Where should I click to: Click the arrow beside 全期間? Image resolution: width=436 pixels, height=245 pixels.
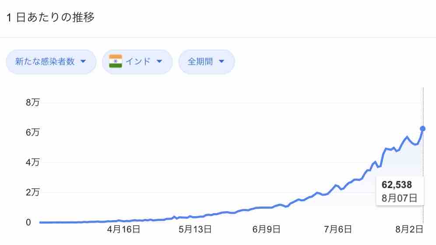tap(222, 61)
